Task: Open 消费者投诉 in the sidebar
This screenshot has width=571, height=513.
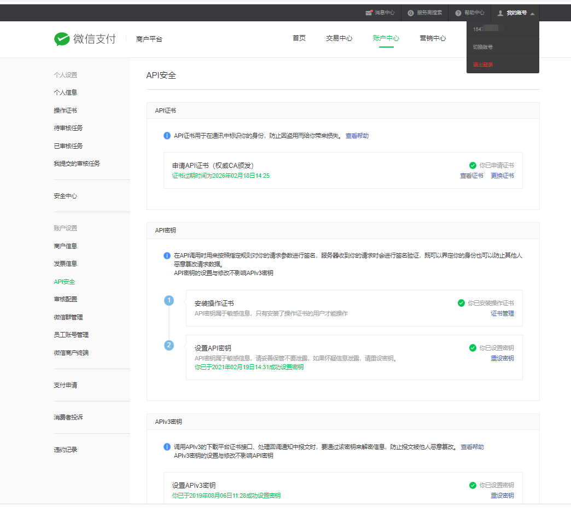Action: [x=68, y=417]
